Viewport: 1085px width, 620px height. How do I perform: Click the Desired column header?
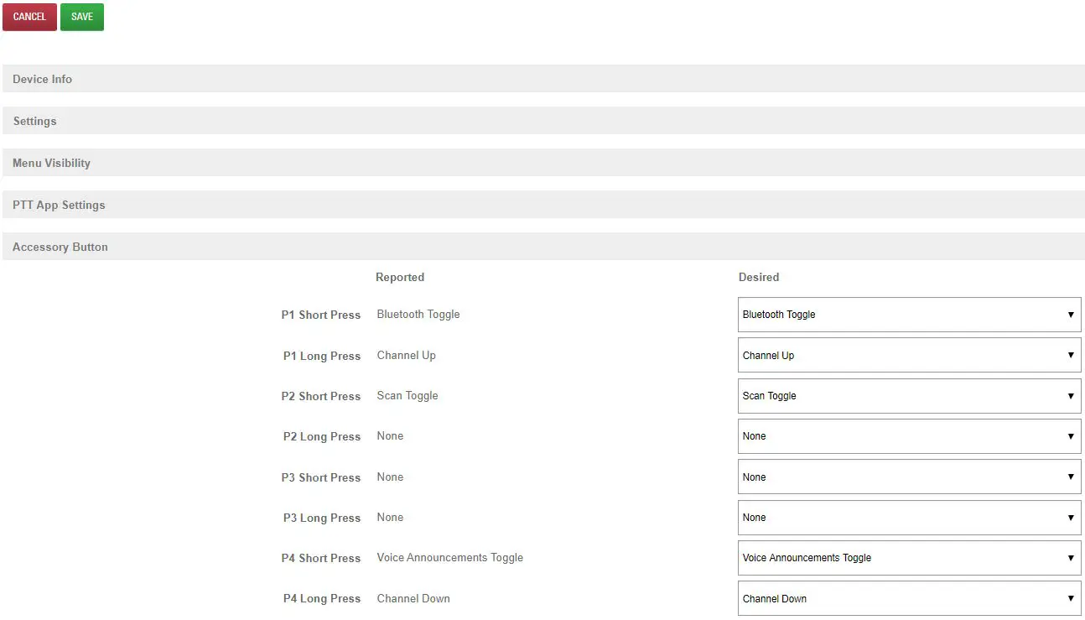pyautogui.click(x=759, y=278)
